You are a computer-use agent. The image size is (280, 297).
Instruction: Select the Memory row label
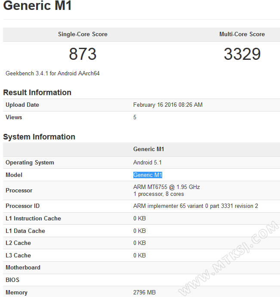(16, 292)
